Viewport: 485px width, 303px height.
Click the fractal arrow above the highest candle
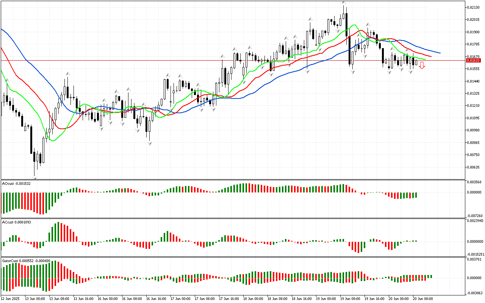point(344,3)
